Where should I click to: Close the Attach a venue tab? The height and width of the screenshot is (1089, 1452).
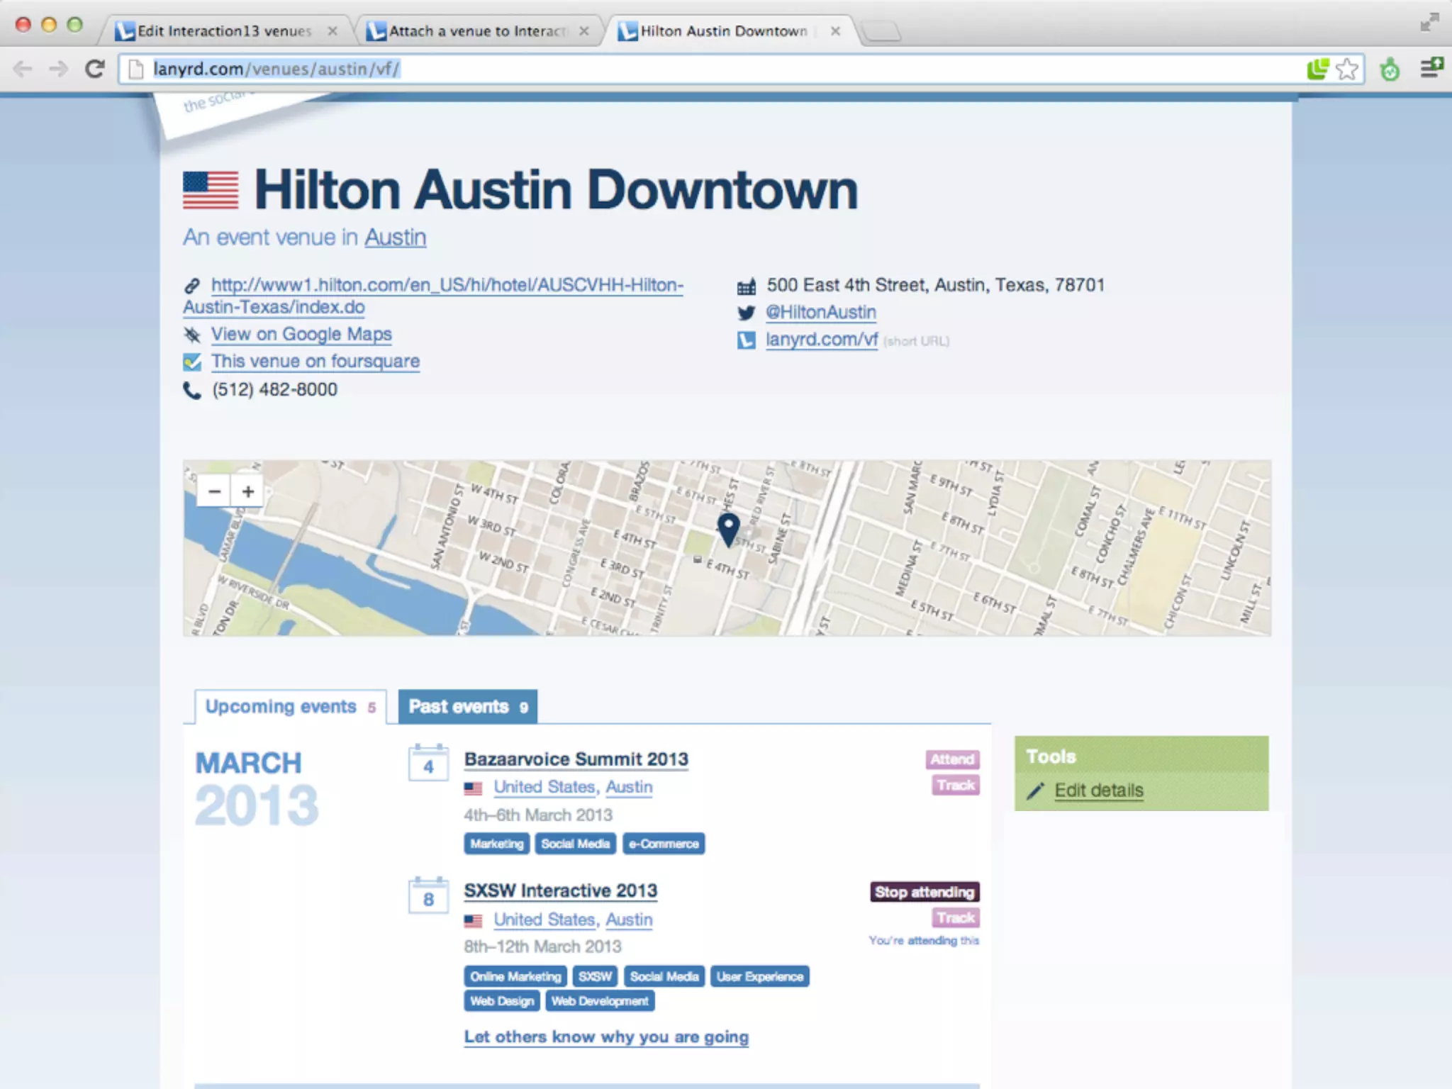583,31
